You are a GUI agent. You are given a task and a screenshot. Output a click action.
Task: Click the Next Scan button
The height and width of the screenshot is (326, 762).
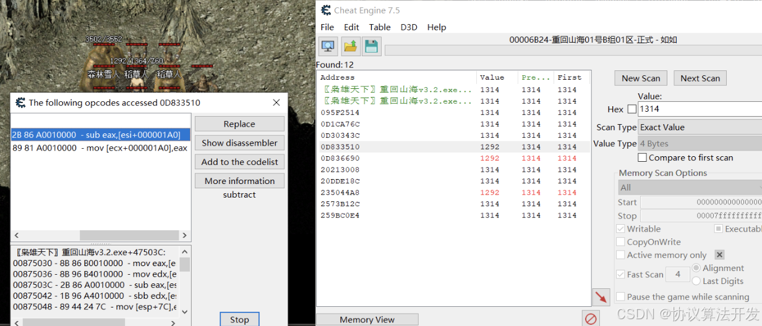[700, 78]
